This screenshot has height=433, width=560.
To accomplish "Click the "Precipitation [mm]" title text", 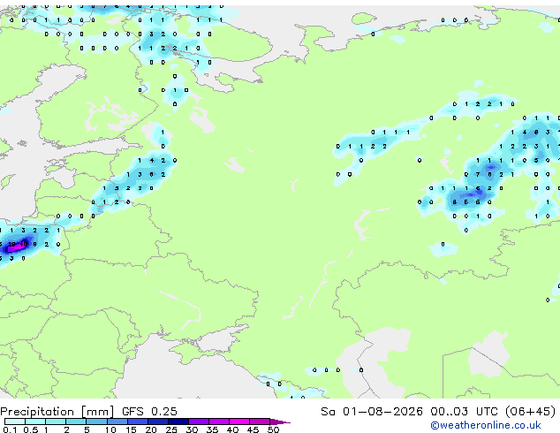I will tap(57, 412).
